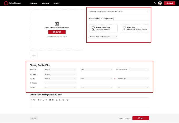Open the text color picker
This screenshot has width=179, height=123.
tap(57, 100)
